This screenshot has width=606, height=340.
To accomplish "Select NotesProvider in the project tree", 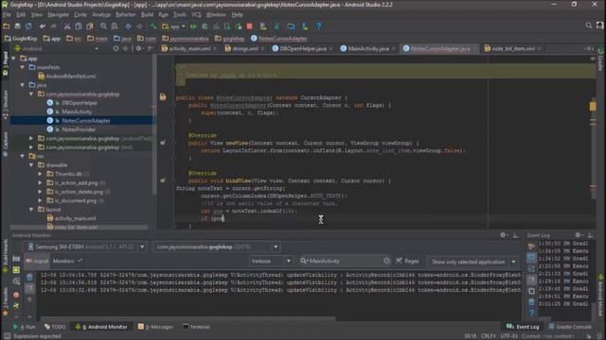I will coord(79,129).
